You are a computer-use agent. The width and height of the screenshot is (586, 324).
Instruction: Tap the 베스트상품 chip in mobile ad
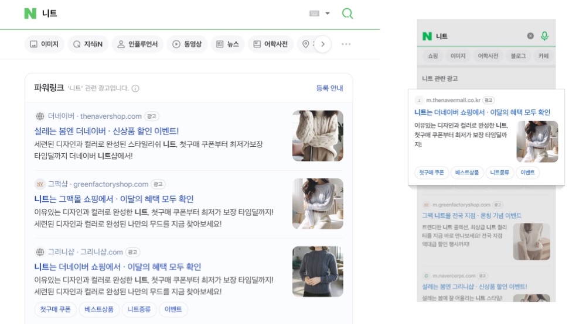(x=467, y=173)
